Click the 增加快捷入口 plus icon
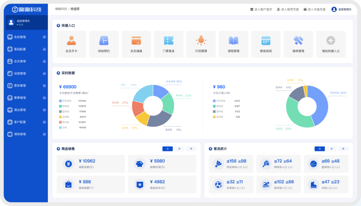Screen dimensions: 361x206 point(330,41)
